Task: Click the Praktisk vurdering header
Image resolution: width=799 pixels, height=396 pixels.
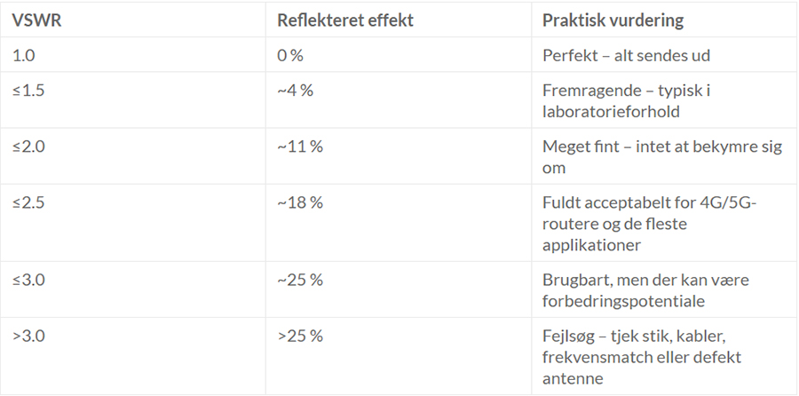Action: point(613,20)
